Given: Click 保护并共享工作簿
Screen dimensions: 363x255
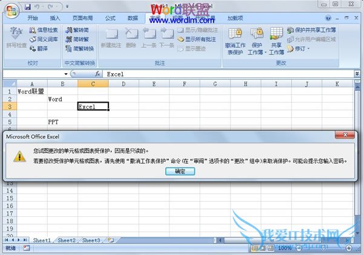Looking at the screenshot, I should click(x=312, y=30).
